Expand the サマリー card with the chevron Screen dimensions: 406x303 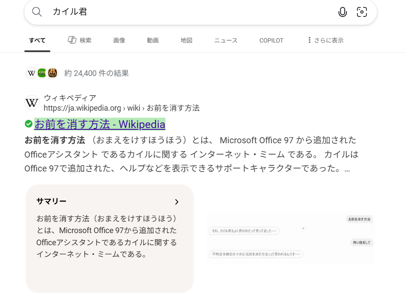pyautogui.click(x=176, y=202)
